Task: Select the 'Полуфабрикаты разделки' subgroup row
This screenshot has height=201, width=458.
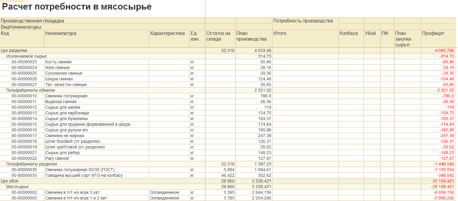Action: [228, 164]
